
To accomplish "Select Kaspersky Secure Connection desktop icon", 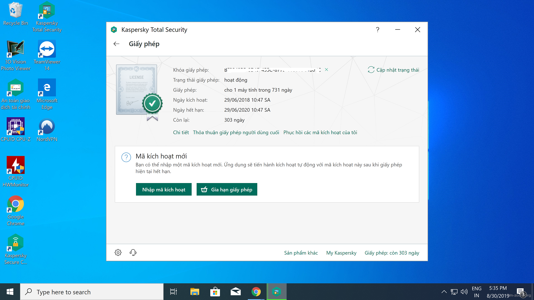I will (x=16, y=249).
